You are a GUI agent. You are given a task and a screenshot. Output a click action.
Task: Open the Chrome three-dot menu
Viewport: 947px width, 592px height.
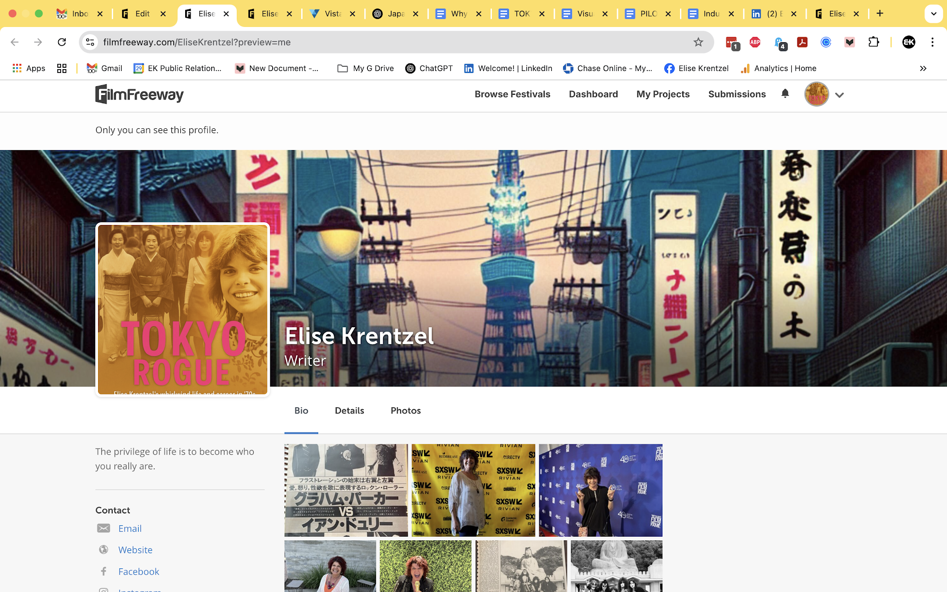pyautogui.click(x=932, y=42)
